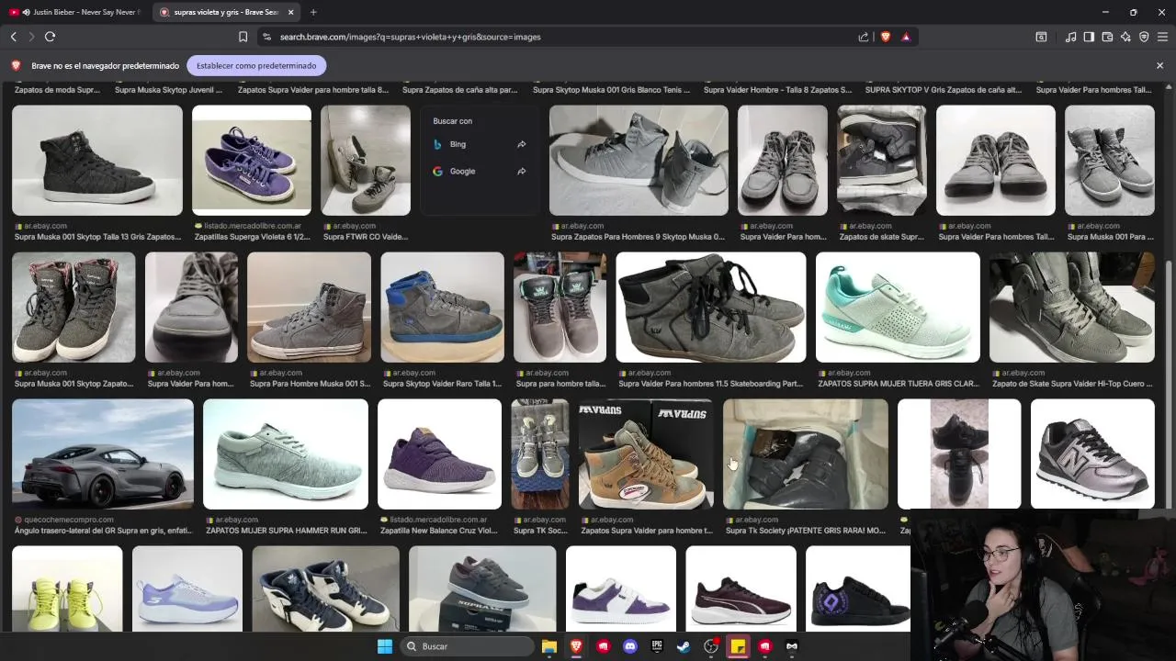
Task: Reload the current page
Action: [x=50, y=37]
